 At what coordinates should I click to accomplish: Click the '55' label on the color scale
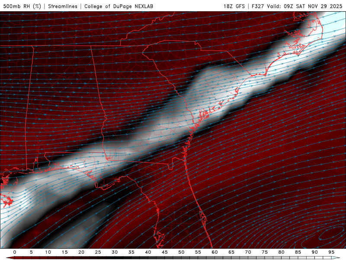click(198, 252)
